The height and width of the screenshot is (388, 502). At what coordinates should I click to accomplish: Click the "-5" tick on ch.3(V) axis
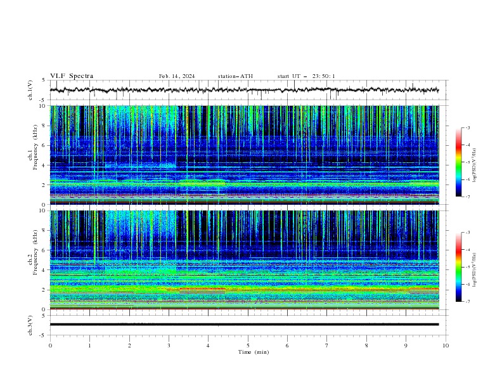(43, 335)
